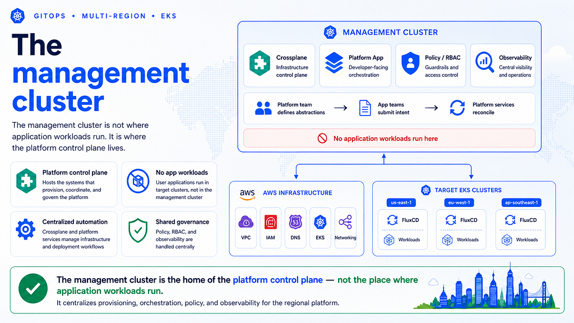Select the VPC cloud icon

(x=246, y=222)
